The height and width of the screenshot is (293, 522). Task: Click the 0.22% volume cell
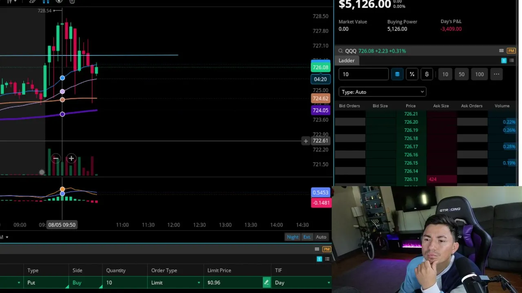(x=509, y=122)
